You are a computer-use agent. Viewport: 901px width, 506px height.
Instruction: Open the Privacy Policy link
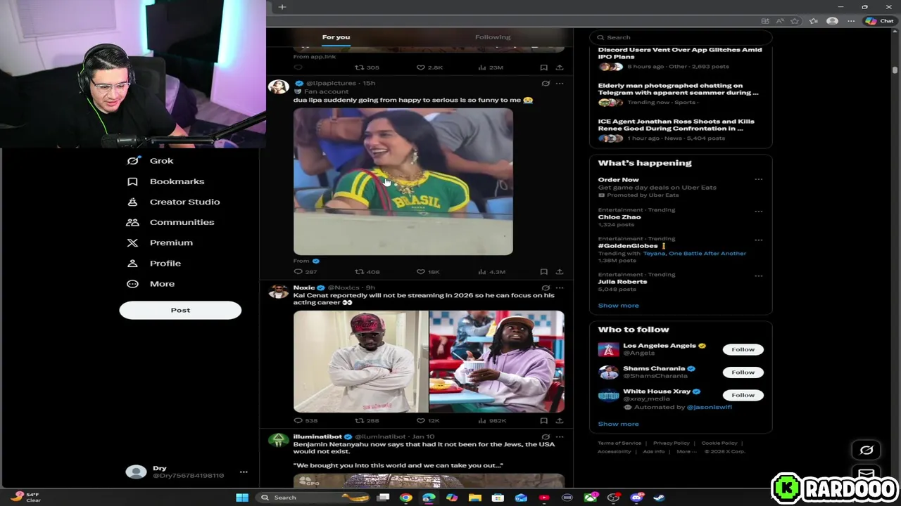[x=672, y=443]
